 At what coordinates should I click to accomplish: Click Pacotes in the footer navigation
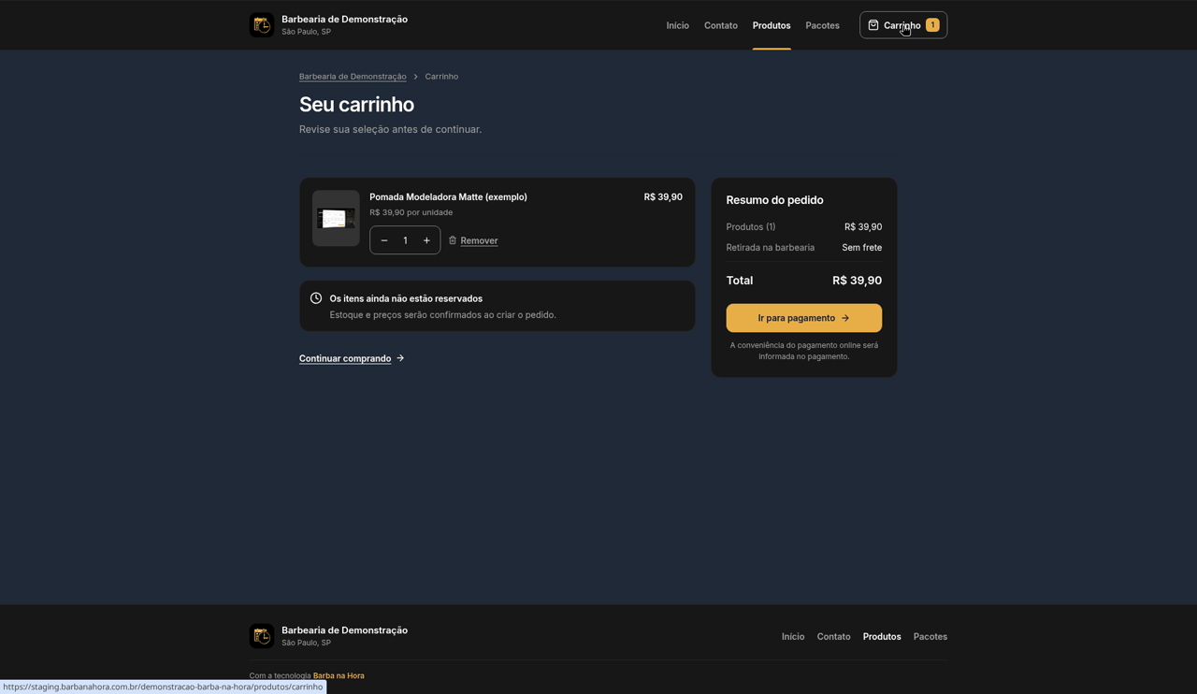click(930, 637)
